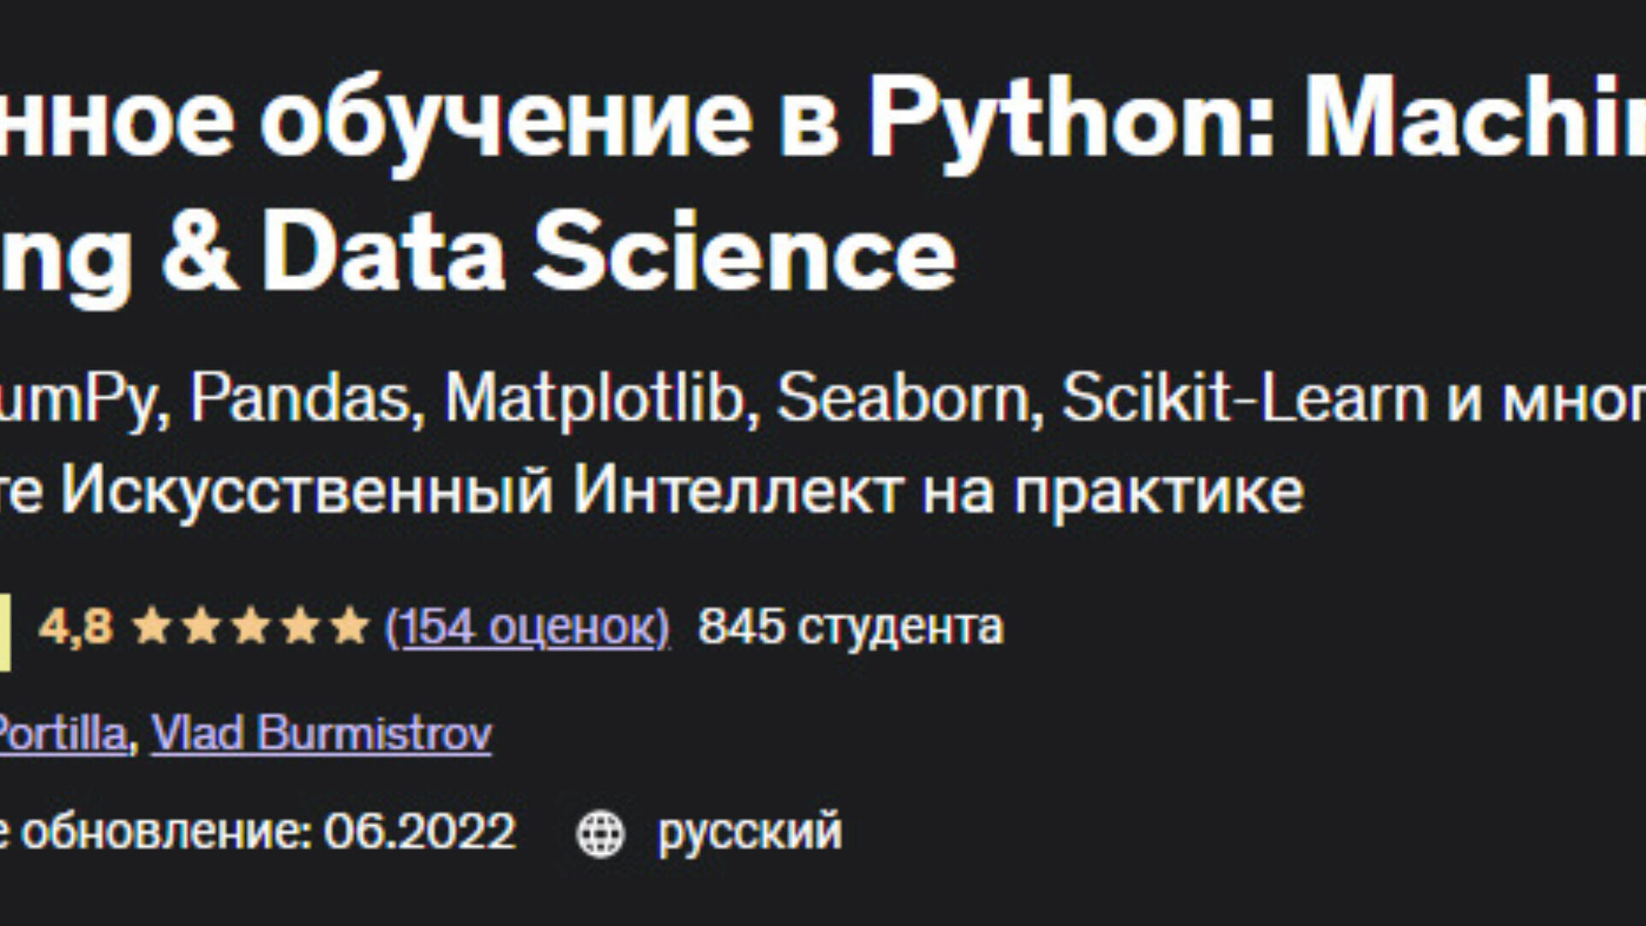The height and width of the screenshot is (926, 1646).
Task: Open the 154 оценок reviews link
Action: point(527,627)
